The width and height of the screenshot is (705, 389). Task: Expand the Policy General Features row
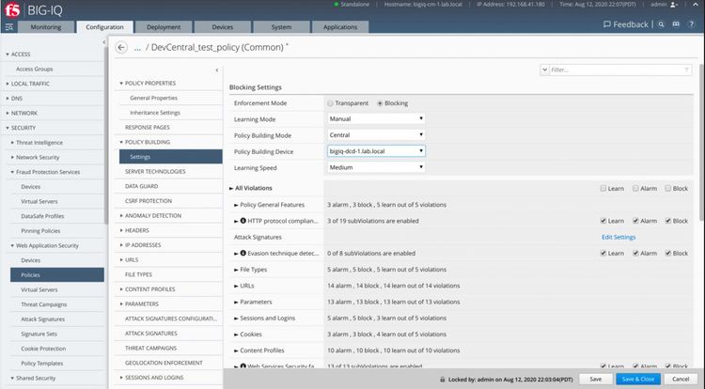(236, 205)
